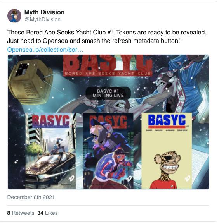Viewport: 219px width, 223px height.
Task: Open the Opensea.io collection link
Action: 45,50
